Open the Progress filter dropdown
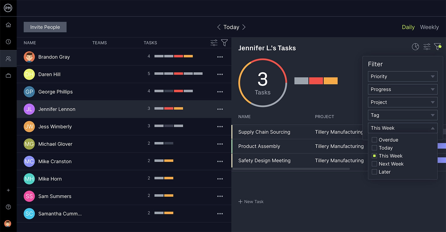Image resolution: width=446 pixels, height=232 pixels. 402,89
